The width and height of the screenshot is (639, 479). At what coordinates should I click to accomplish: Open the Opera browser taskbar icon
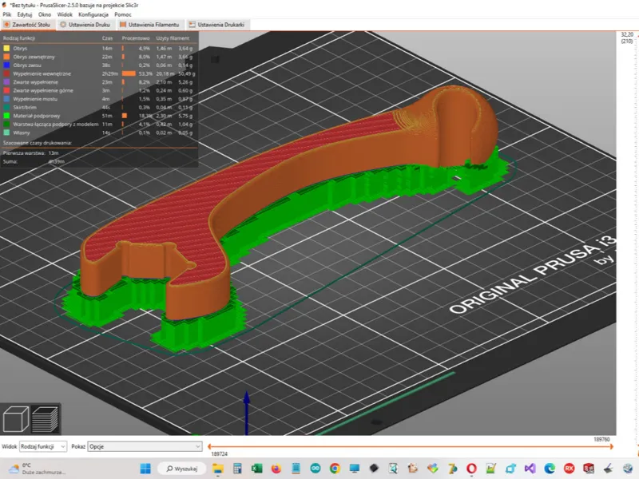471,469
